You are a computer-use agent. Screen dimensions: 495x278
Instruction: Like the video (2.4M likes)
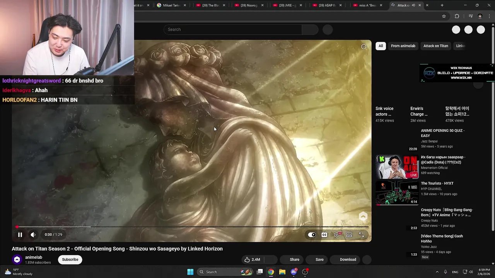(253, 259)
